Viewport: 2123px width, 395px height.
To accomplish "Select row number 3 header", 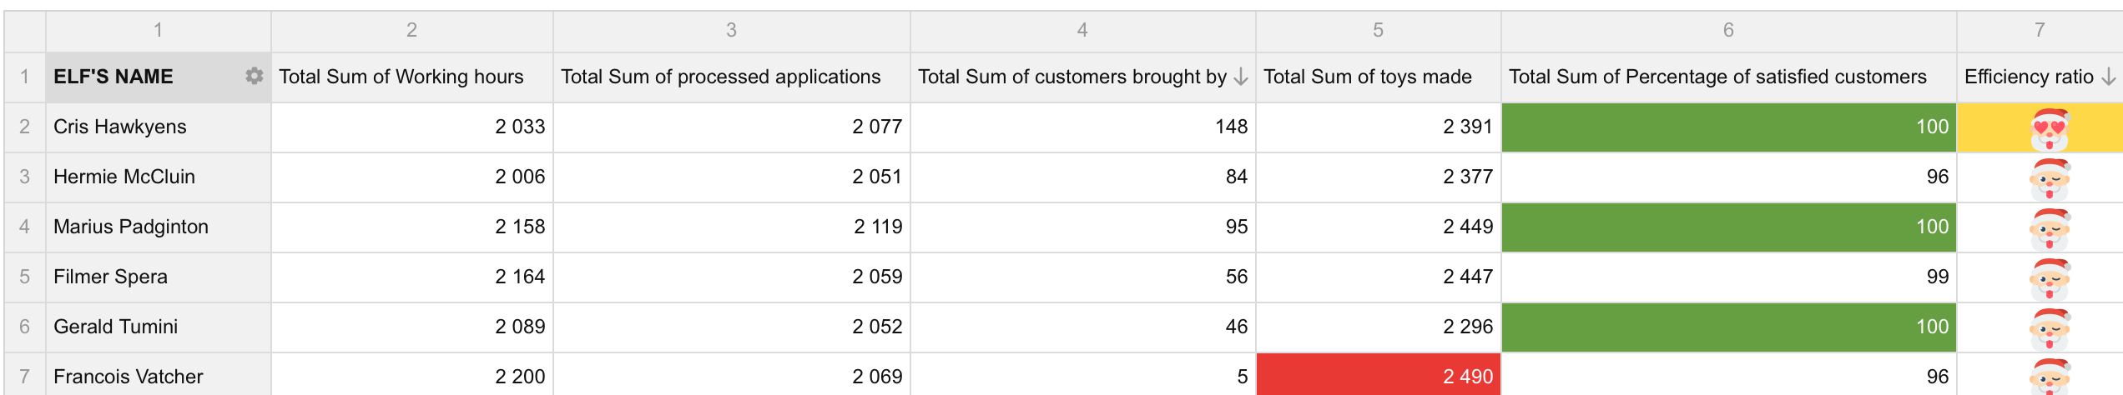I will tap(25, 177).
